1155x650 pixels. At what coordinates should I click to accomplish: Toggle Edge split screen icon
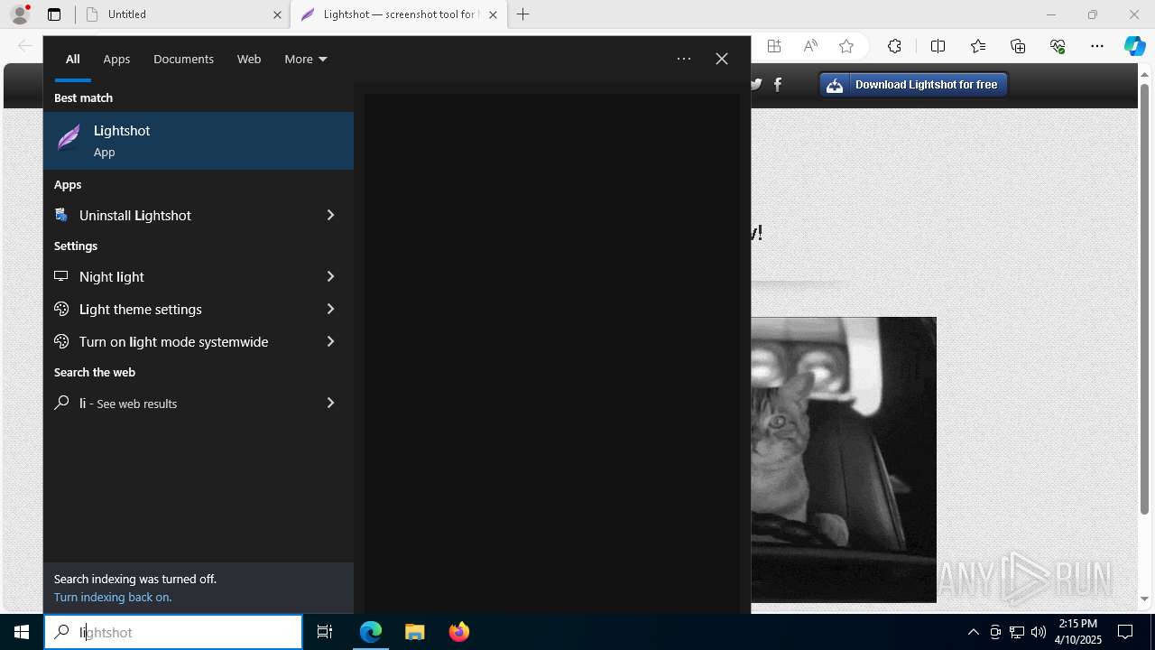click(x=938, y=46)
